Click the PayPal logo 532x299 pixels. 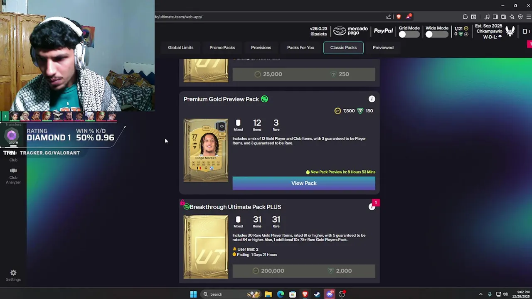click(383, 31)
